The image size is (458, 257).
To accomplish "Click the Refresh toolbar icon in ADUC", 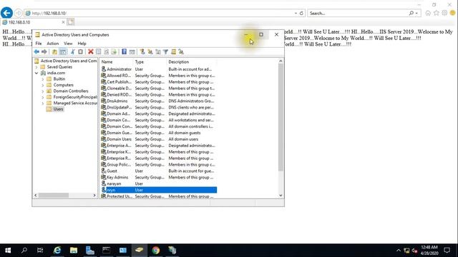I will pyautogui.click(x=107, y=52).
